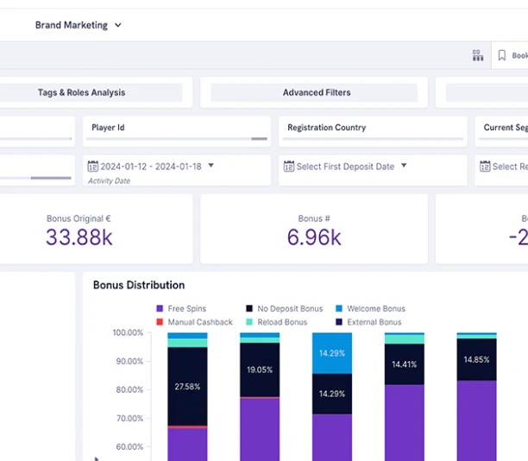Click the Bonus Original € metric card
This screenshot has width=528, height=461.
tap(79, 230)
